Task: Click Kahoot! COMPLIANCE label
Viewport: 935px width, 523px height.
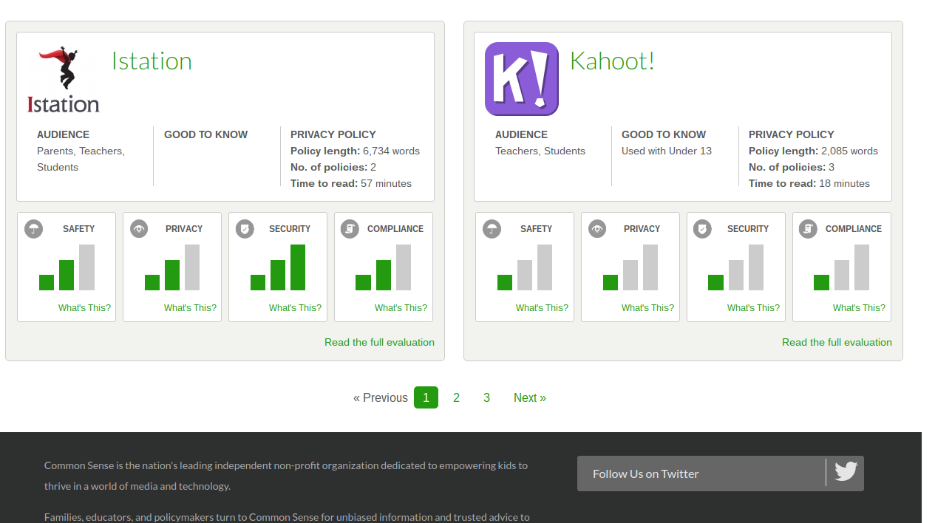Action: tap(854, 229)
